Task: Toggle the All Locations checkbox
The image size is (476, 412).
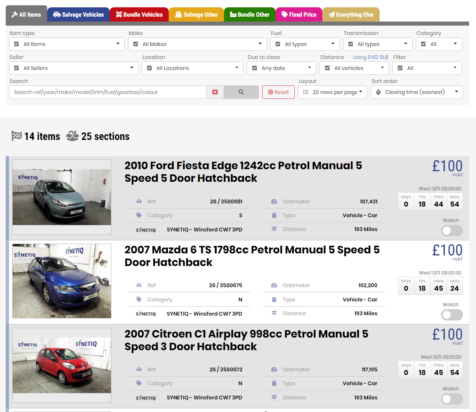Action: [149, 68]
